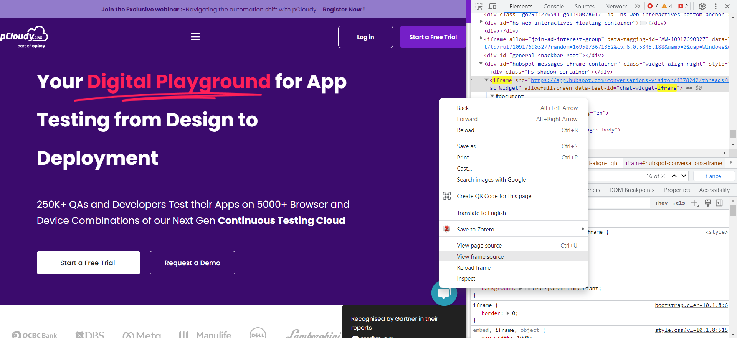This screenshot has height=338, width=737.
Task: Toggle the :hov element state button
Action: coord(661,203)
